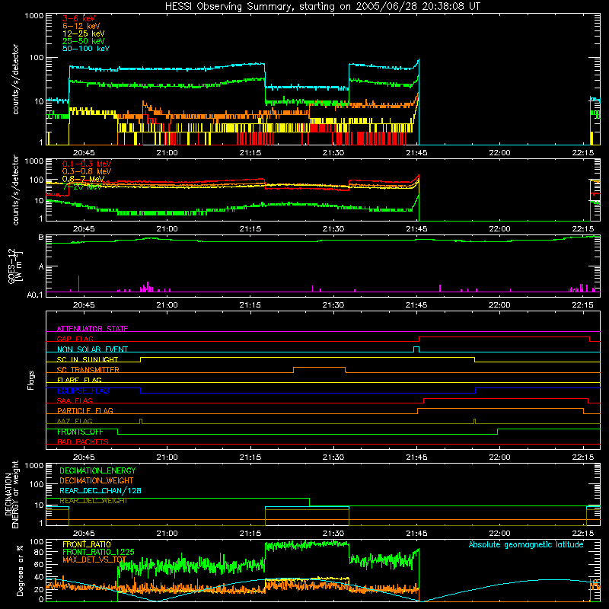Click the 0.3-0.8 MeV legend label
This screenshot has width=609, height=609.
[87, 171]
